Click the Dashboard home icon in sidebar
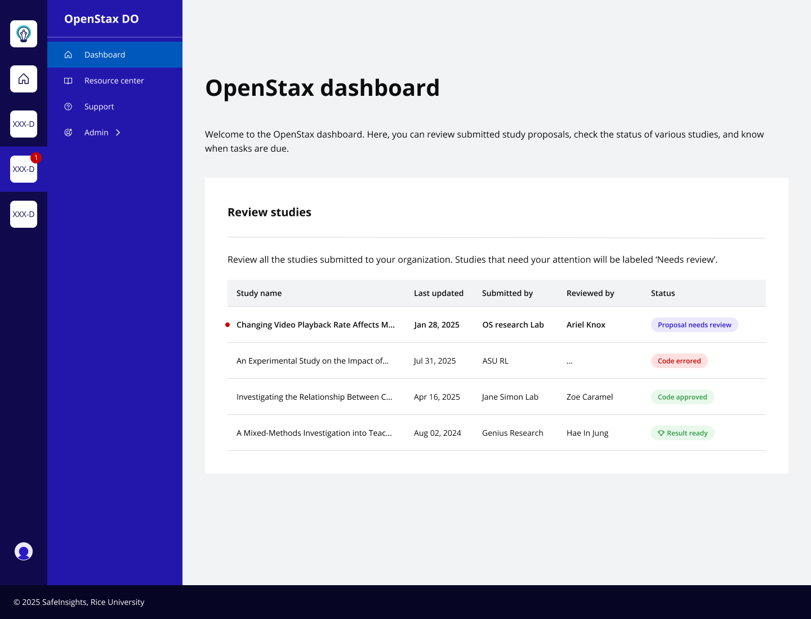The width and height of the screenshot is (811, 619). pyautogui.click(x=68, y=54)
